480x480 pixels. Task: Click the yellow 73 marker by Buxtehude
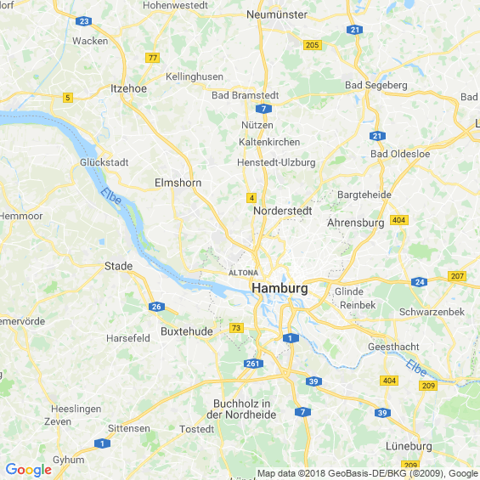pos(236,328)
